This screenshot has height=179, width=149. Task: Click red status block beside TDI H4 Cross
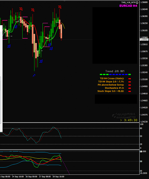[x=130, y=79]
